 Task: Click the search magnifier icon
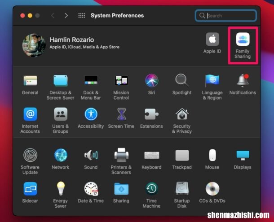pyautogui.click(x=202, y=16)
